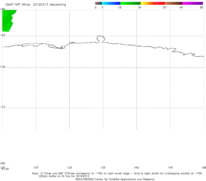Click the colorbar label '64'
This screenshot has width=206, height=181.
[181, 7]
